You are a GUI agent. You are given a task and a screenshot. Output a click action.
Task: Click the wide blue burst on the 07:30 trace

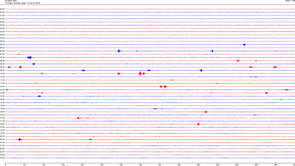(x=29, y=57)
